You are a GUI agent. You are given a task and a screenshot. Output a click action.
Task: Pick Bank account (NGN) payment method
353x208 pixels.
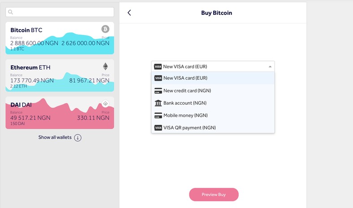[185, 103]
